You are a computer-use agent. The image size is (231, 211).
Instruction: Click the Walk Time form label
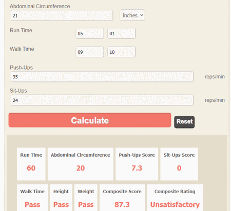point(22,49)
